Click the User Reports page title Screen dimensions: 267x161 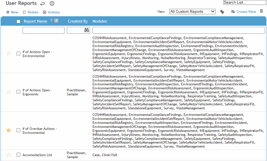tap(21, 3)
